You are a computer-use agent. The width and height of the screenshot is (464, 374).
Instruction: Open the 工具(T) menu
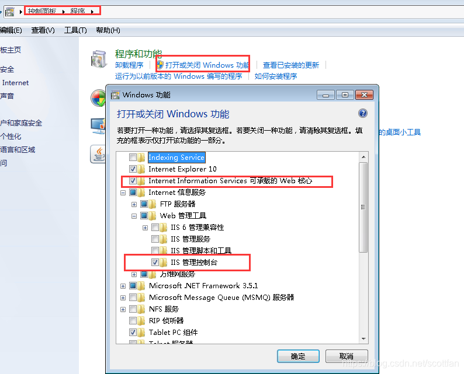tap(75, 30)
